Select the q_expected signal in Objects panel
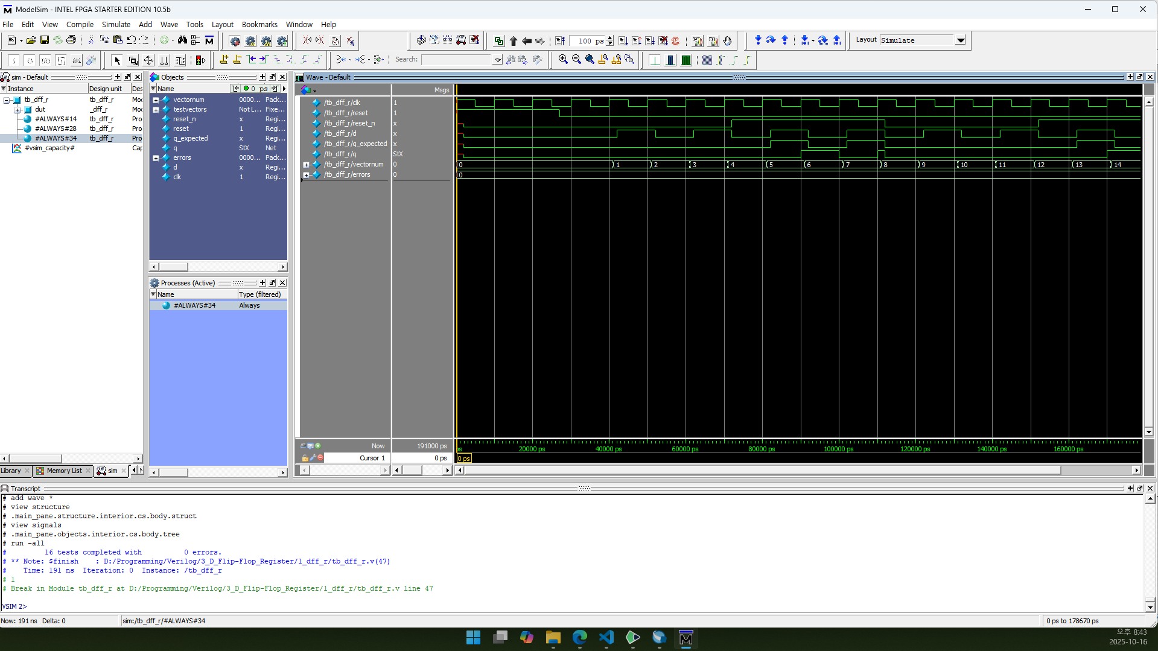The width and height of the screenshot is (1158, 651). click(190, 138)
